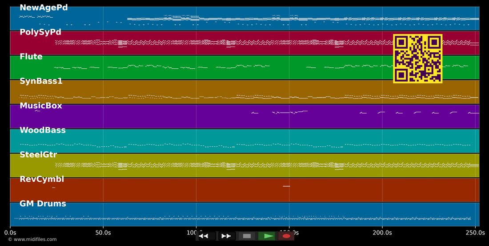Select the RevCymbl track label
Image resolution: width=489 pixels, height=246 pixels.
click(x=42, y=179)
